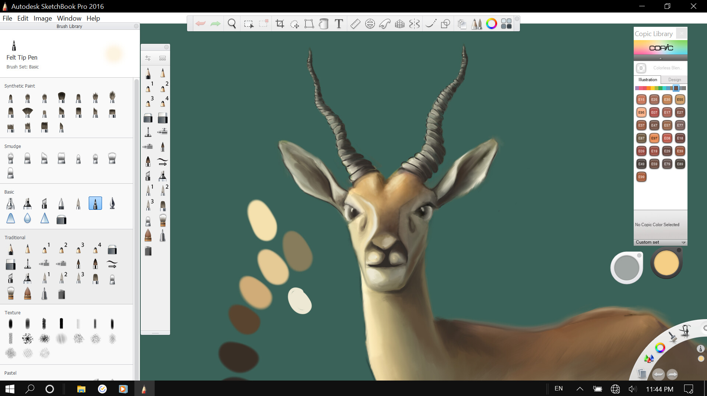Open the File menu
The image size is (707, 396).
pyautogui.click(x=7, y=18)
